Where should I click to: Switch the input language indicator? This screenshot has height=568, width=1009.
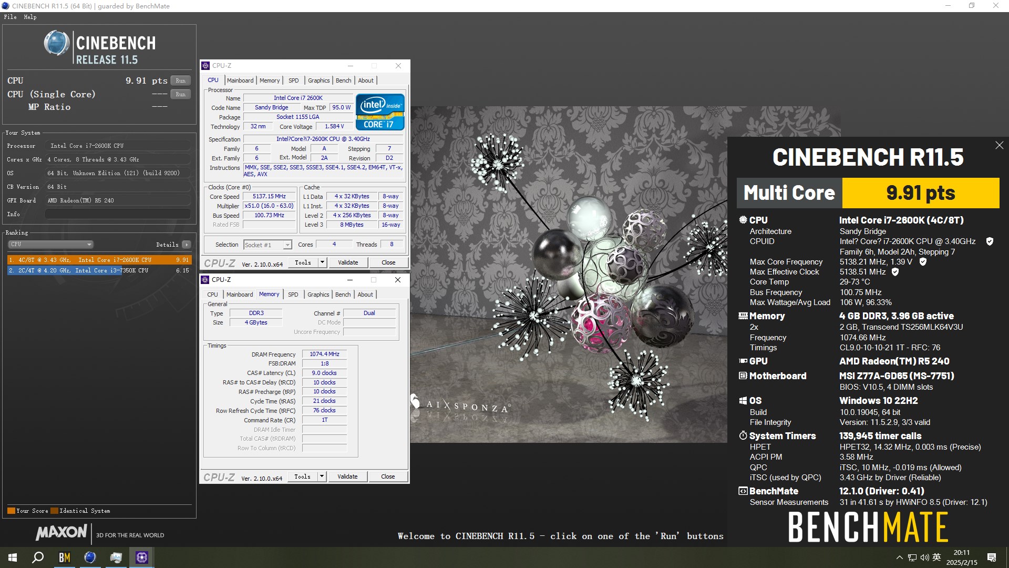tap(936, 557)
